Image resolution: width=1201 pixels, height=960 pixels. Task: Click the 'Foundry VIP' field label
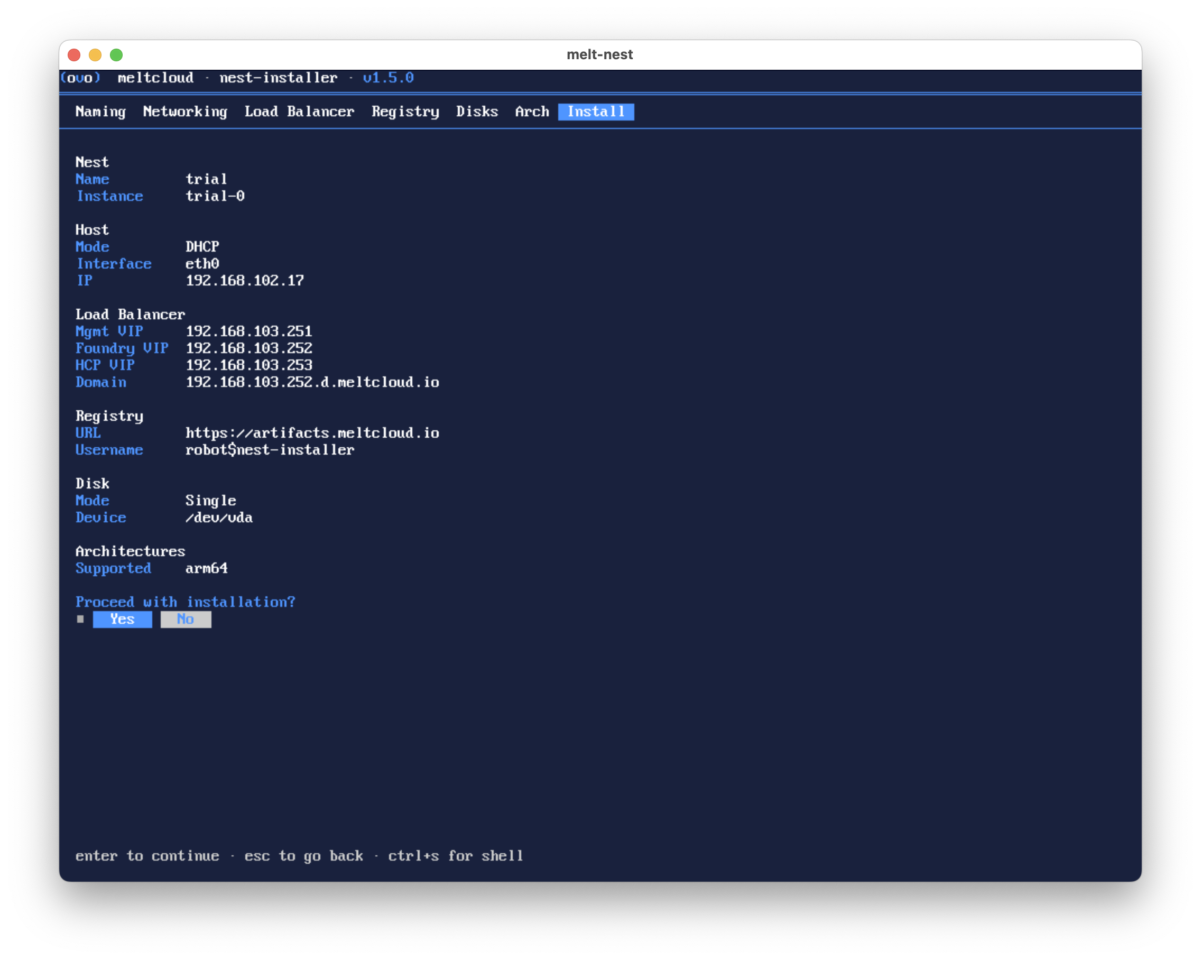point(122,348)
